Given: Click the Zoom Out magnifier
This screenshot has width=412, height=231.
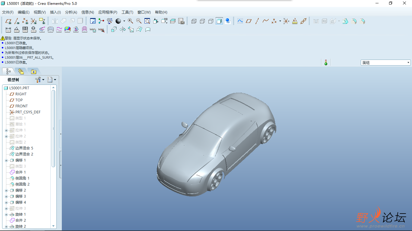Looking at the screenshot, I should [139, 21].
